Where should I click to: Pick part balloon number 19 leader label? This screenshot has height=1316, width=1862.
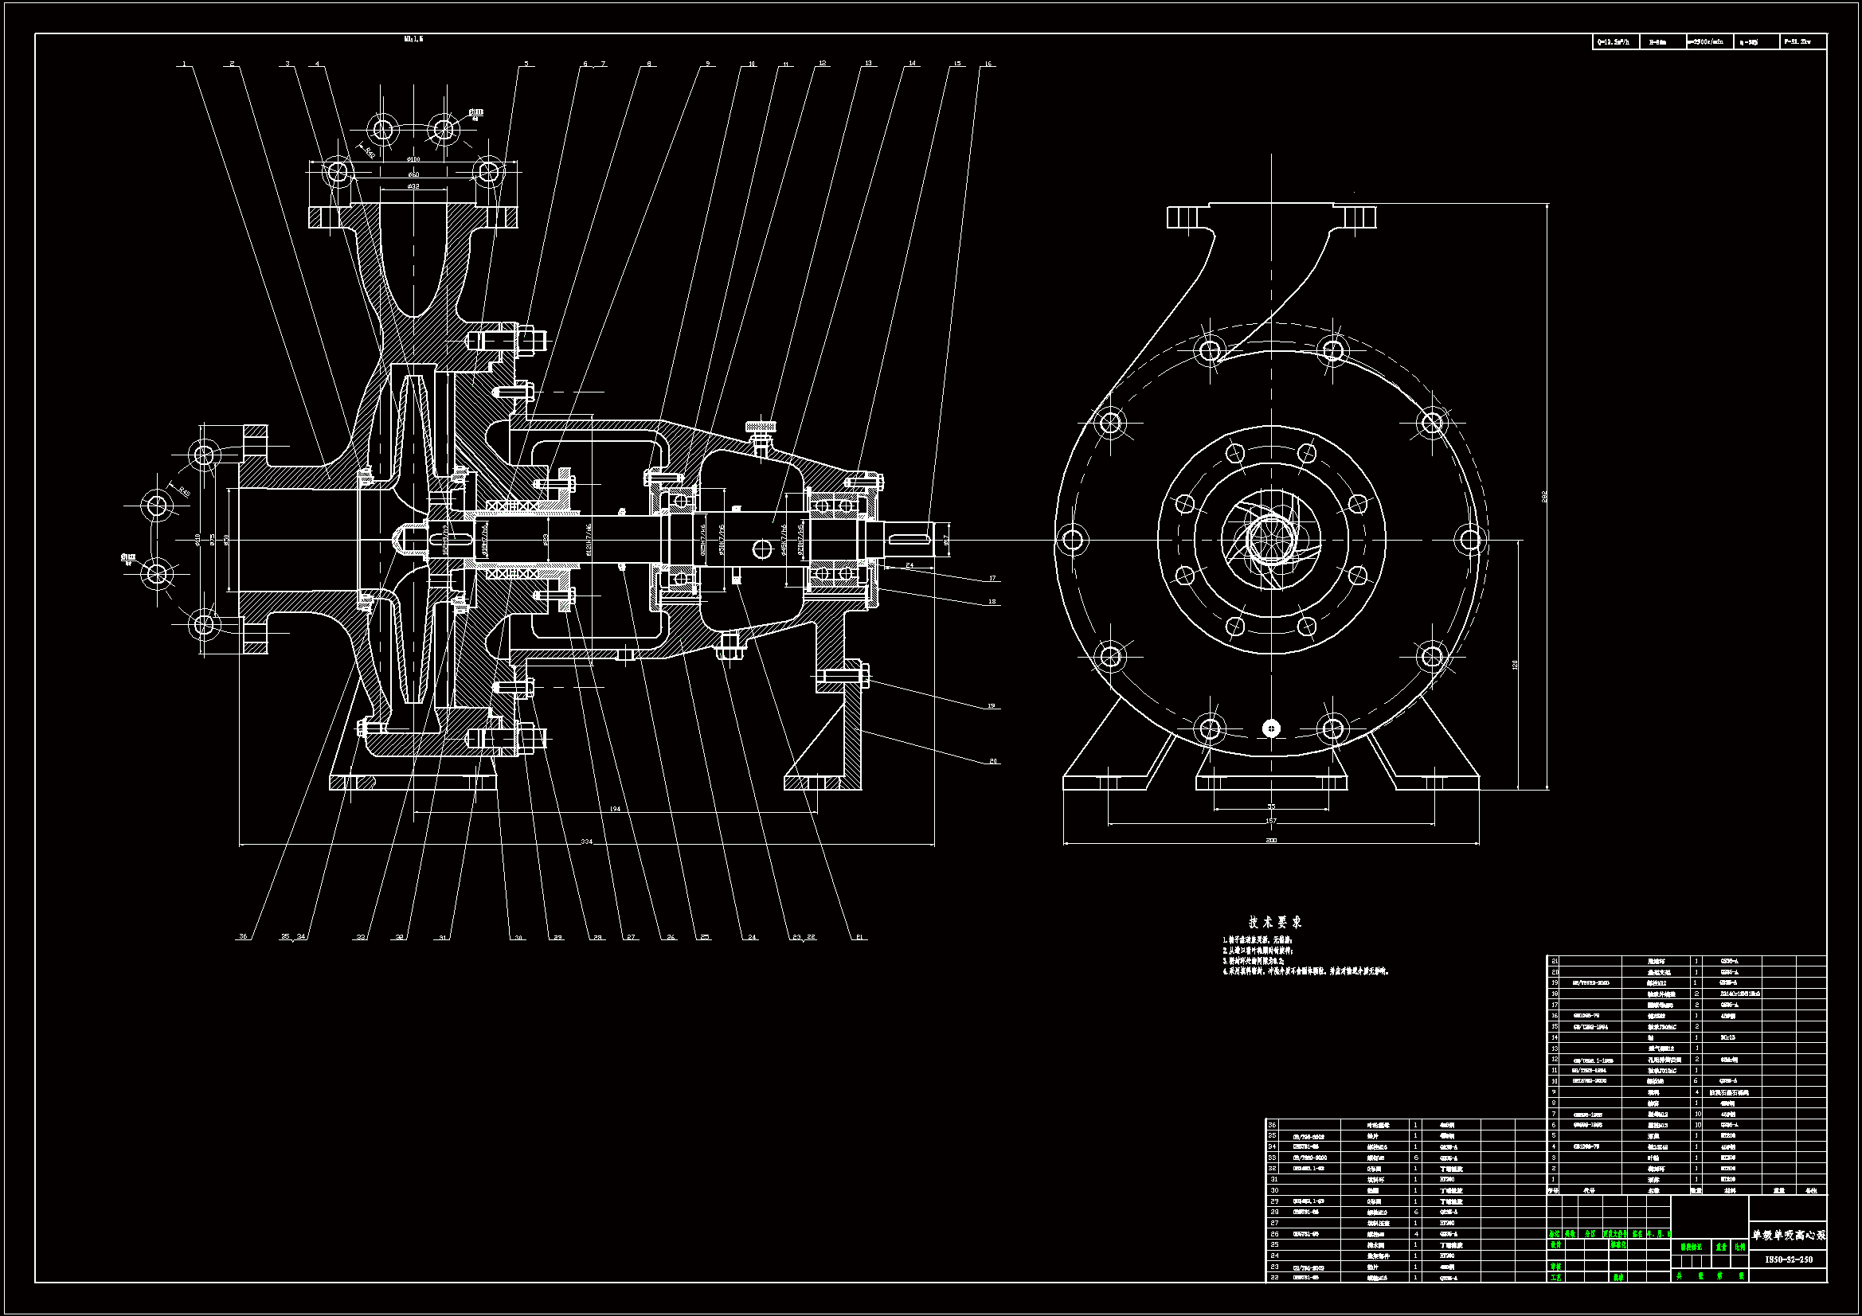coord(991,705)
